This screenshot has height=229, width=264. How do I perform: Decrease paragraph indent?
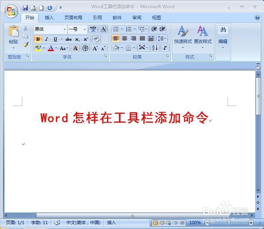coord(154,29)
